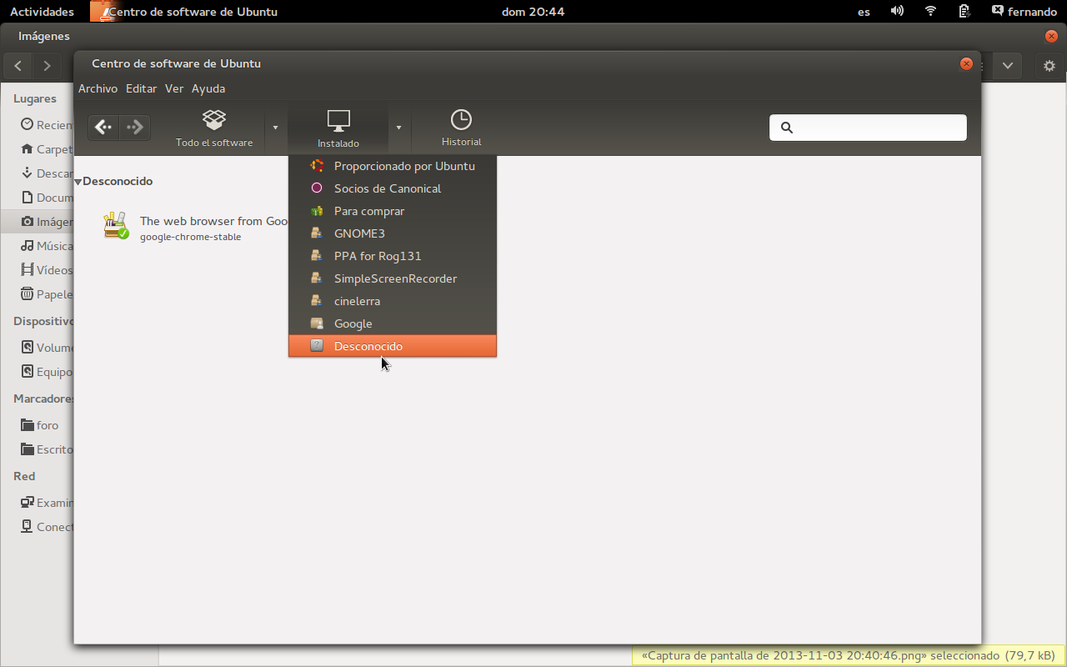Open the Wi-Fi network indicator
The image size is (1067, 667).
(x=931, y=12)
